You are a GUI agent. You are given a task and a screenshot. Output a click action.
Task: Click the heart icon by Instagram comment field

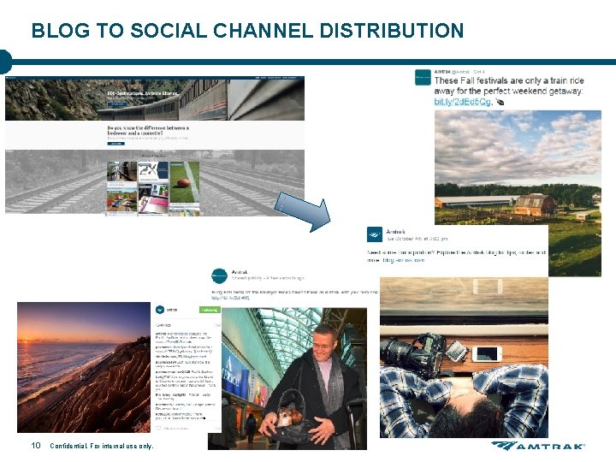[x=158, y=429]
